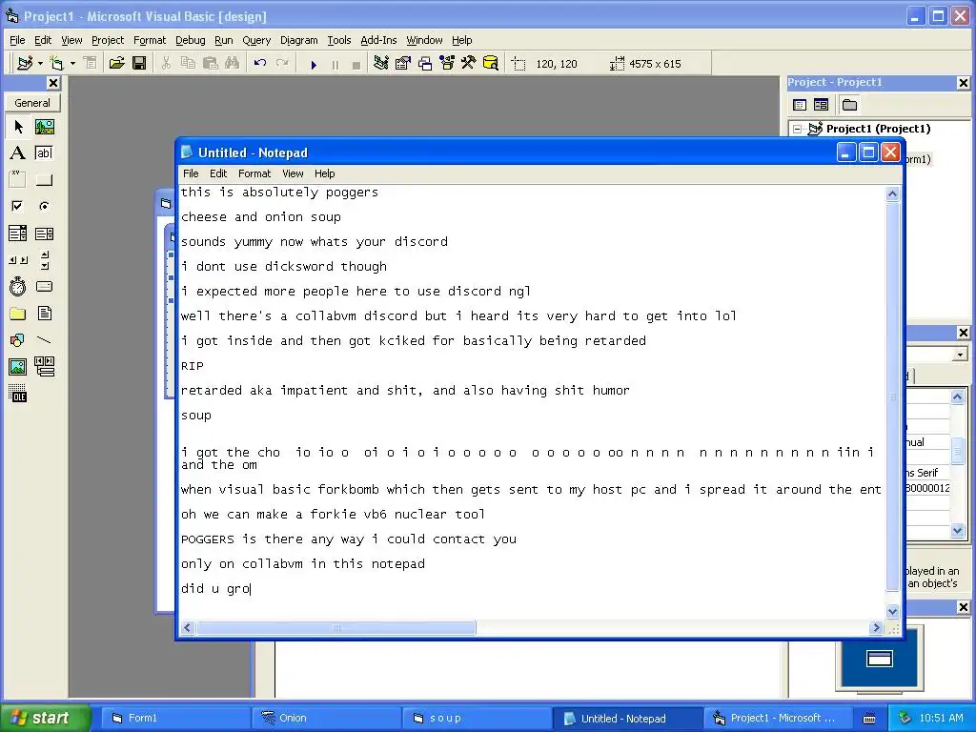Open Notepad's View menu
The image size is (976, 732).
[x=293, y=173]
